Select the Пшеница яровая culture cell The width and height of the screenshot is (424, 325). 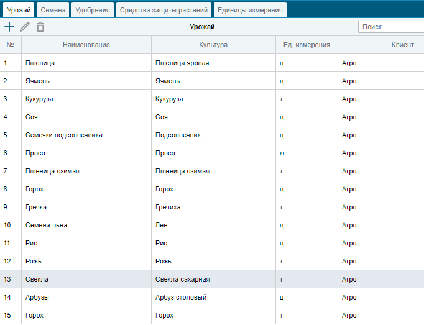pos(213,63)
